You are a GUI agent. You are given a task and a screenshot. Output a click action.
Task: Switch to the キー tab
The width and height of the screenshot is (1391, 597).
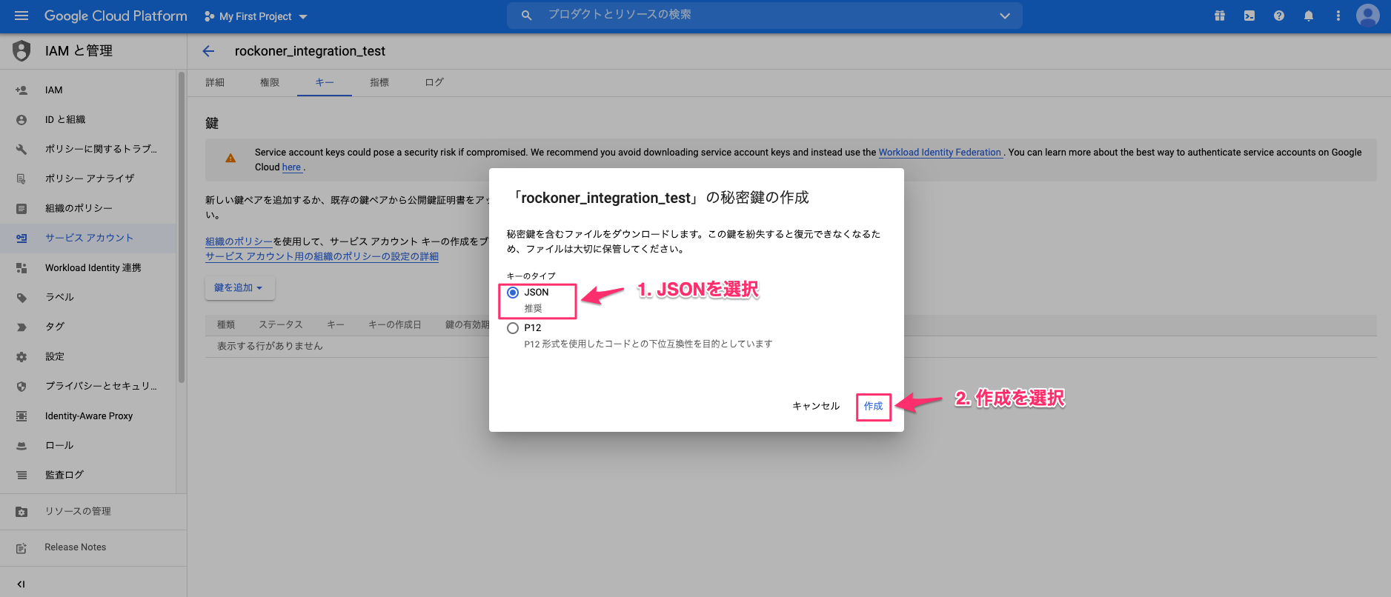325,82
